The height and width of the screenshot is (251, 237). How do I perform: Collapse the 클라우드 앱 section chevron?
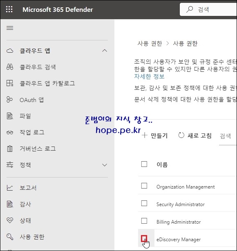coord(105,51)
